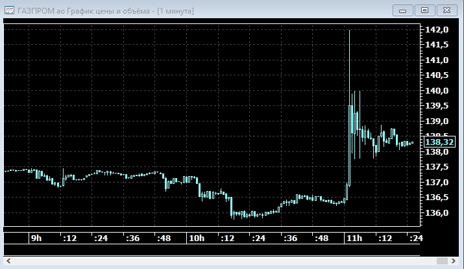Click the 136,0 price axis label
This screenshot has width=464, height=269.
click(x=436, y=213)
